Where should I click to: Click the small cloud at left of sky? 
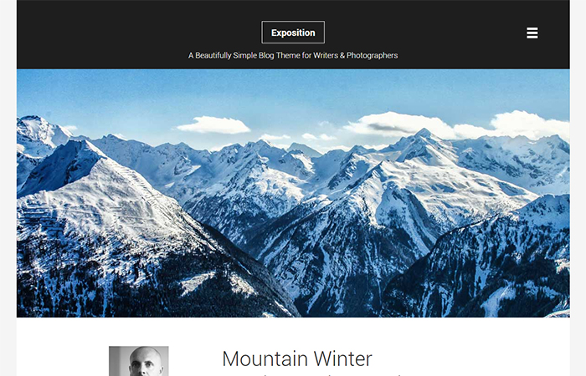pyautogui.click(x=213, y=125)
